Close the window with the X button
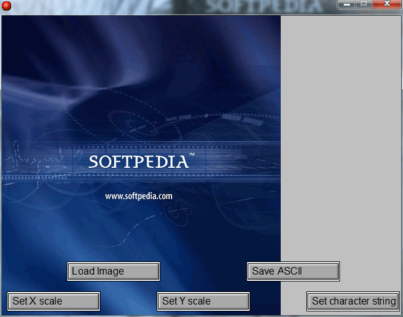 (387, 4)
